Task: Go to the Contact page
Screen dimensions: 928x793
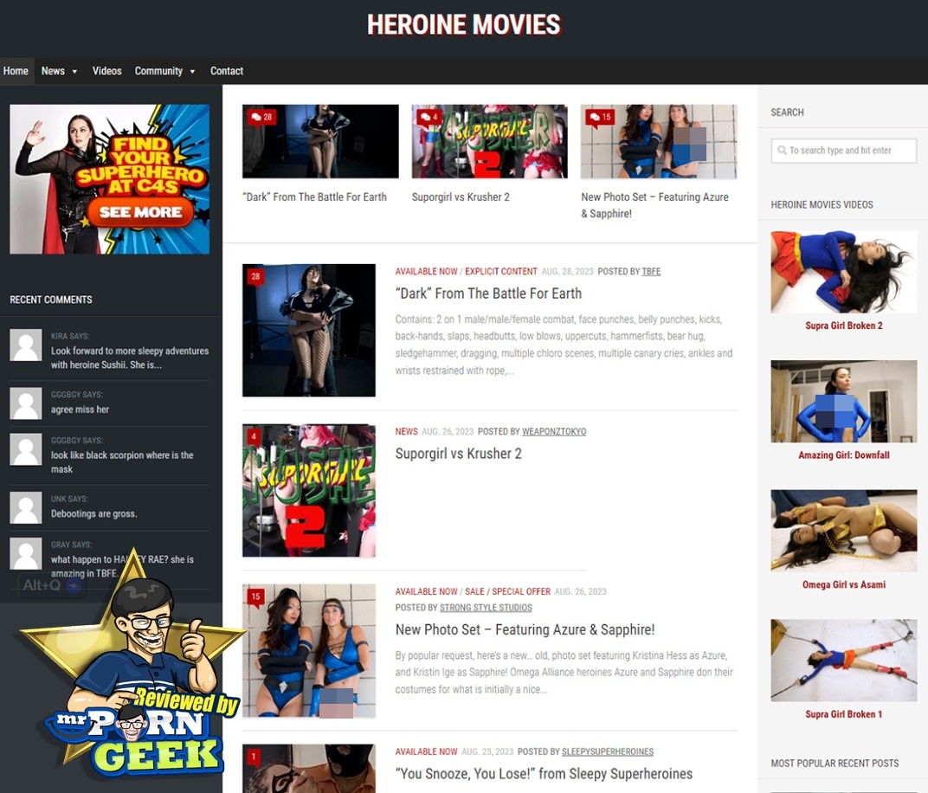Action: click(x=226, y=71)
